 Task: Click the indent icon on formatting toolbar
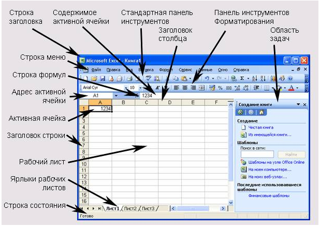[256, 88]
